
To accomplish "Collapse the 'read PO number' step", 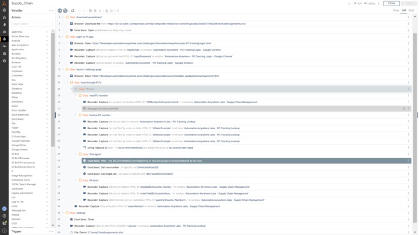I will (76, 95).
